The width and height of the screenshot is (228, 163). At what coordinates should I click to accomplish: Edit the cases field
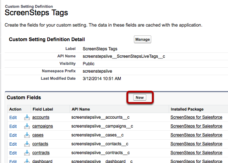pyautogui.click(x=13, y=135)
